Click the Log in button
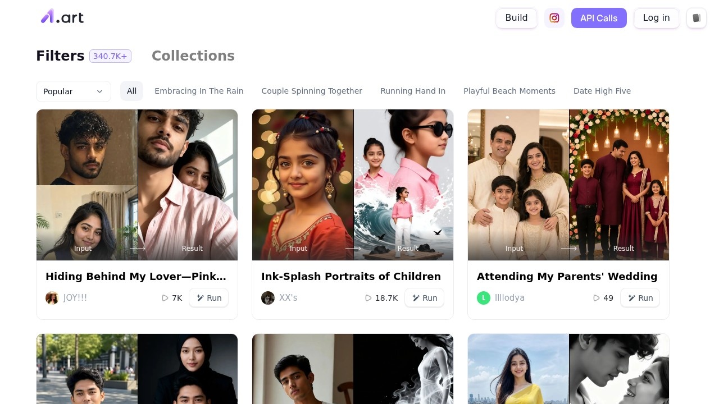This screenshot has height=404, width=719. (x=657, y=18)
